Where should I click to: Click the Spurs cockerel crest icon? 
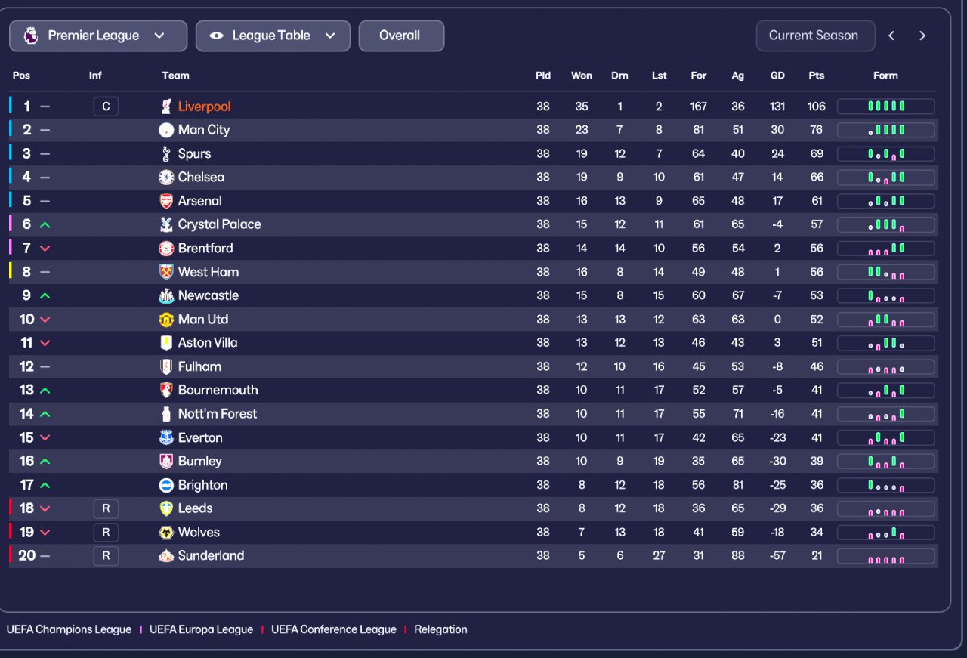[x=166, y=154]
